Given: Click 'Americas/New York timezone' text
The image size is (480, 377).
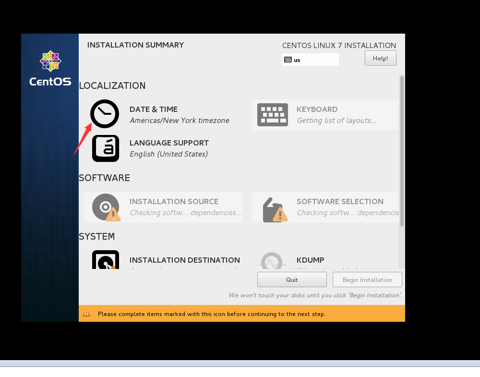Looking at the screenshot, I should (x=180, y=121).
